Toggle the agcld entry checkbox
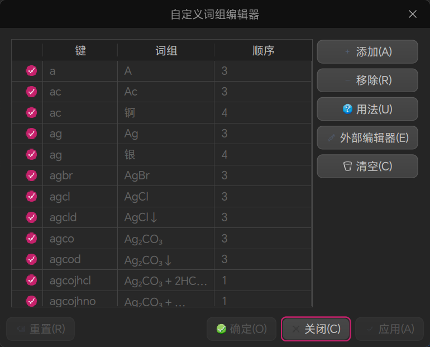This screenshot has height=347, width=430. pyautogui.click(x=31, y=217)
